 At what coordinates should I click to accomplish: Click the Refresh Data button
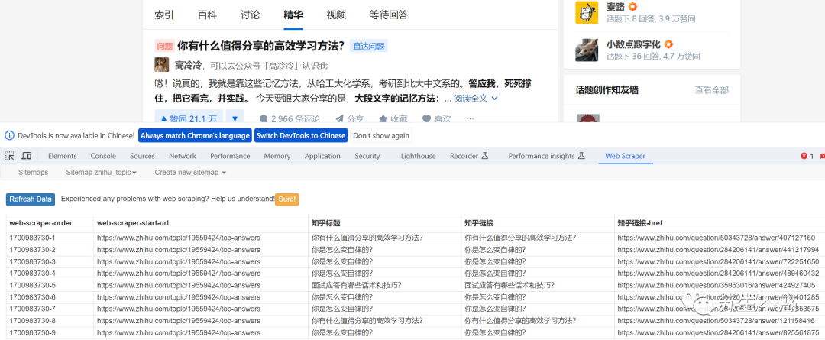pos(31,199)
